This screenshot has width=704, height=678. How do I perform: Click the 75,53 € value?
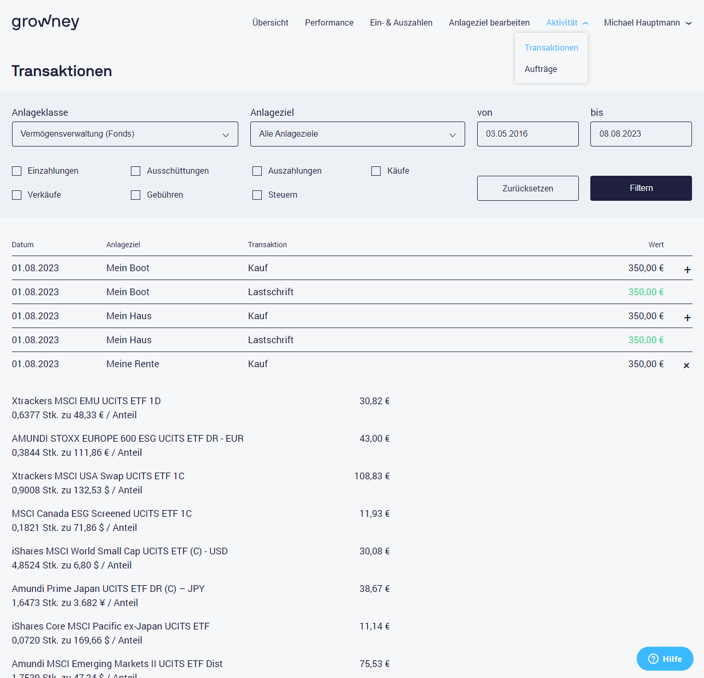374,664
